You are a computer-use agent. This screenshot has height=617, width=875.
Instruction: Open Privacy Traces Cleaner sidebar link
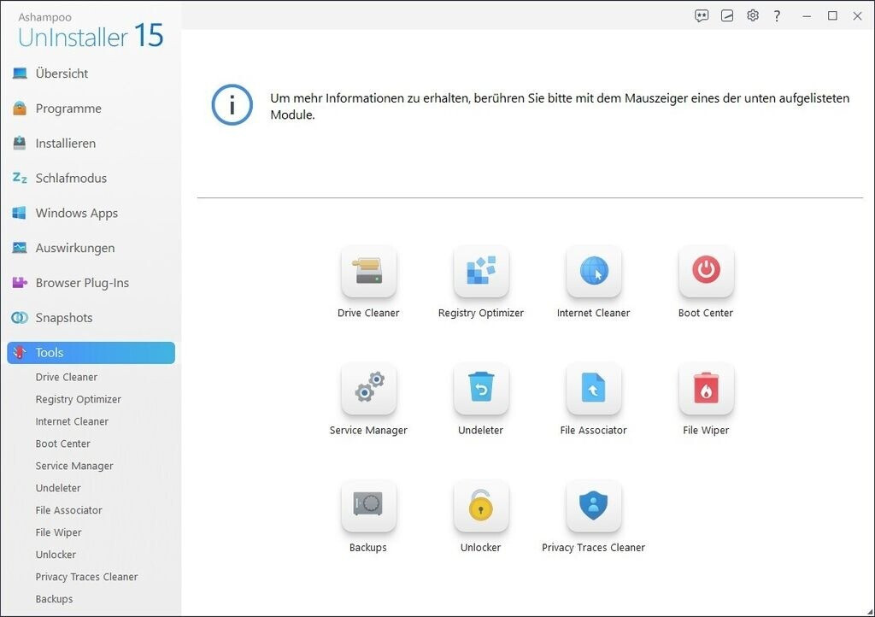[86, 577]
